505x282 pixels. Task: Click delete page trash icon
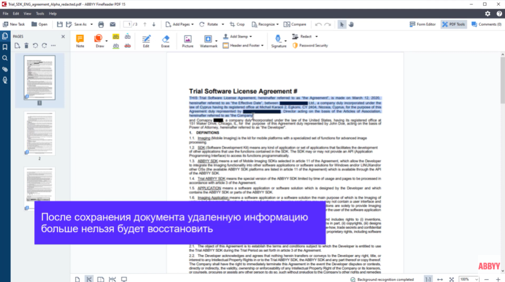(26, 46)
